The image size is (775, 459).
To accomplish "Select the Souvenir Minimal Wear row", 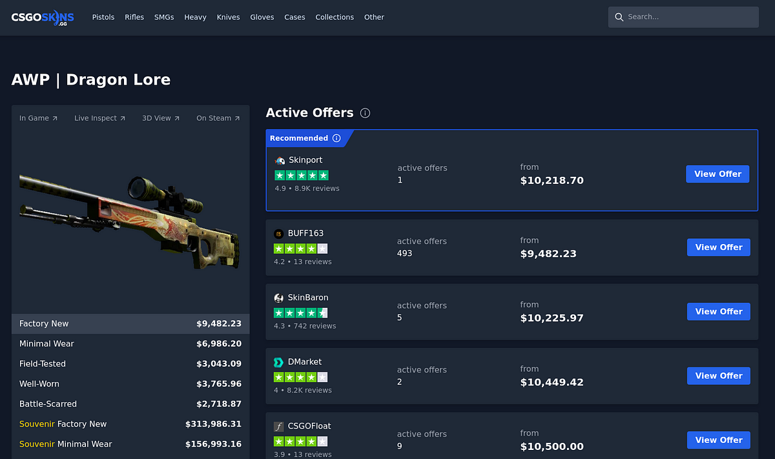I will tap(130, 444).
